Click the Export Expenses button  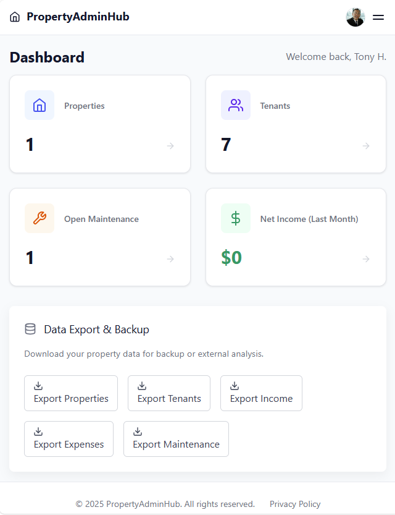tap(69, 439)
